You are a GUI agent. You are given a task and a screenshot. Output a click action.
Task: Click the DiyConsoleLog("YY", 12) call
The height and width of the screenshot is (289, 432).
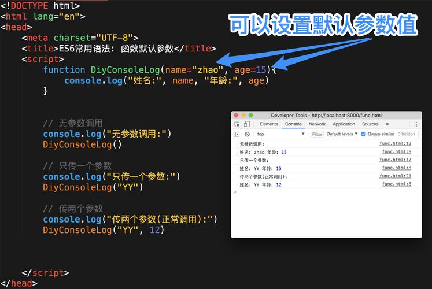coord(104,230)
